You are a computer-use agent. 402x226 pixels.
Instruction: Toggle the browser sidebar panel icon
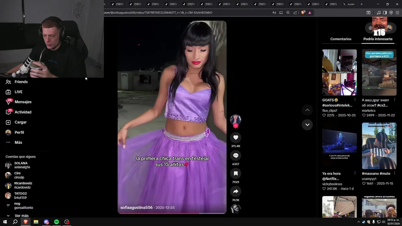[x=385, y=13]
